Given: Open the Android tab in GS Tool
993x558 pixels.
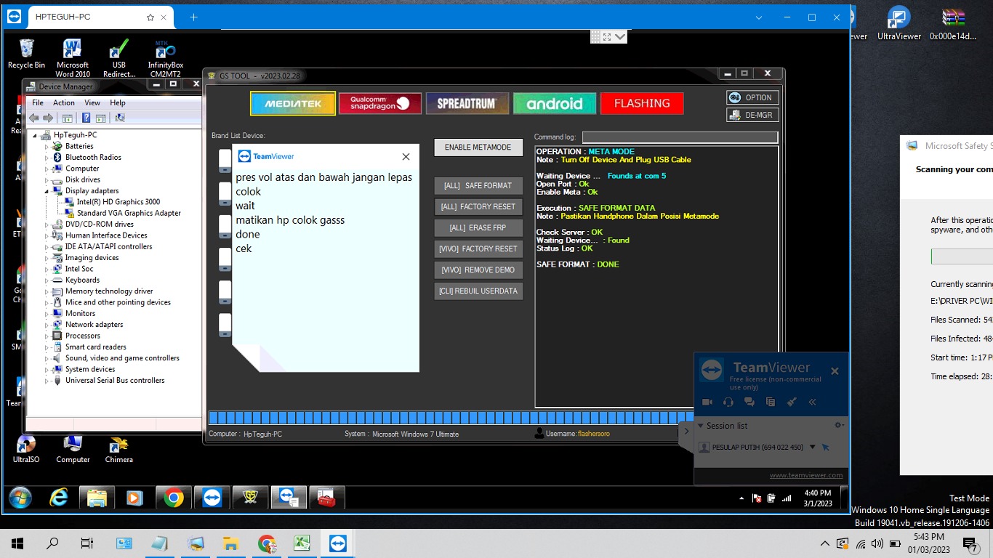Looking at the screenshot, I should pos(555,103).
